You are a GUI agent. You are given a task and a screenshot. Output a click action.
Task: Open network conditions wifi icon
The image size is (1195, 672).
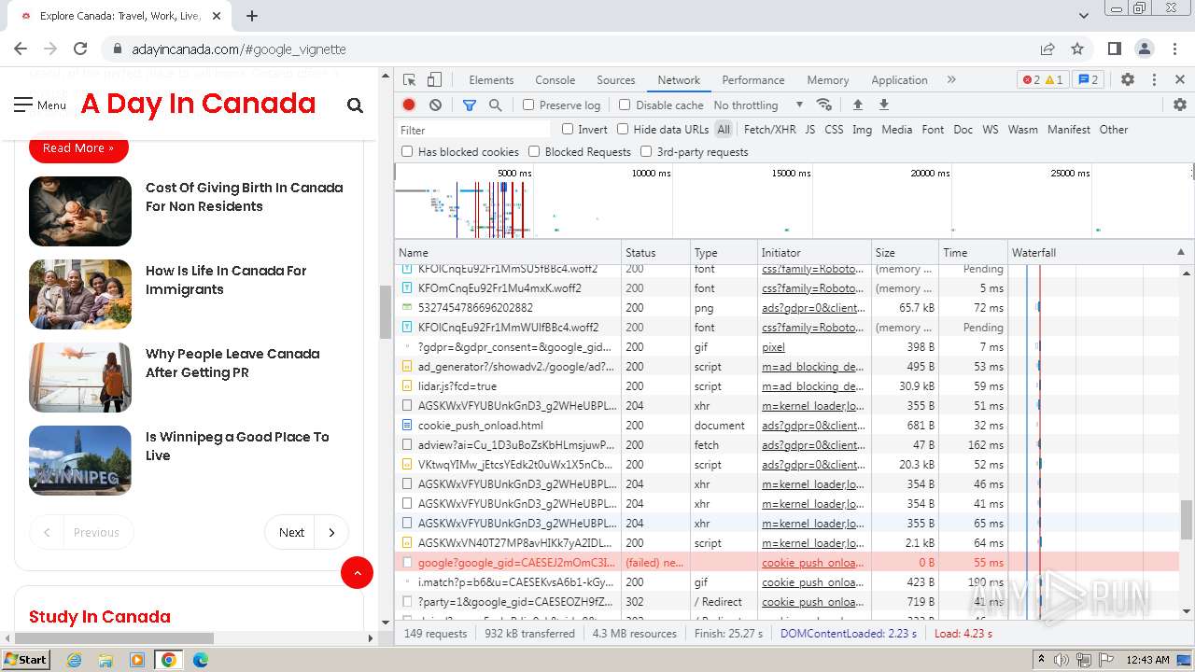[x=823, y=105]
